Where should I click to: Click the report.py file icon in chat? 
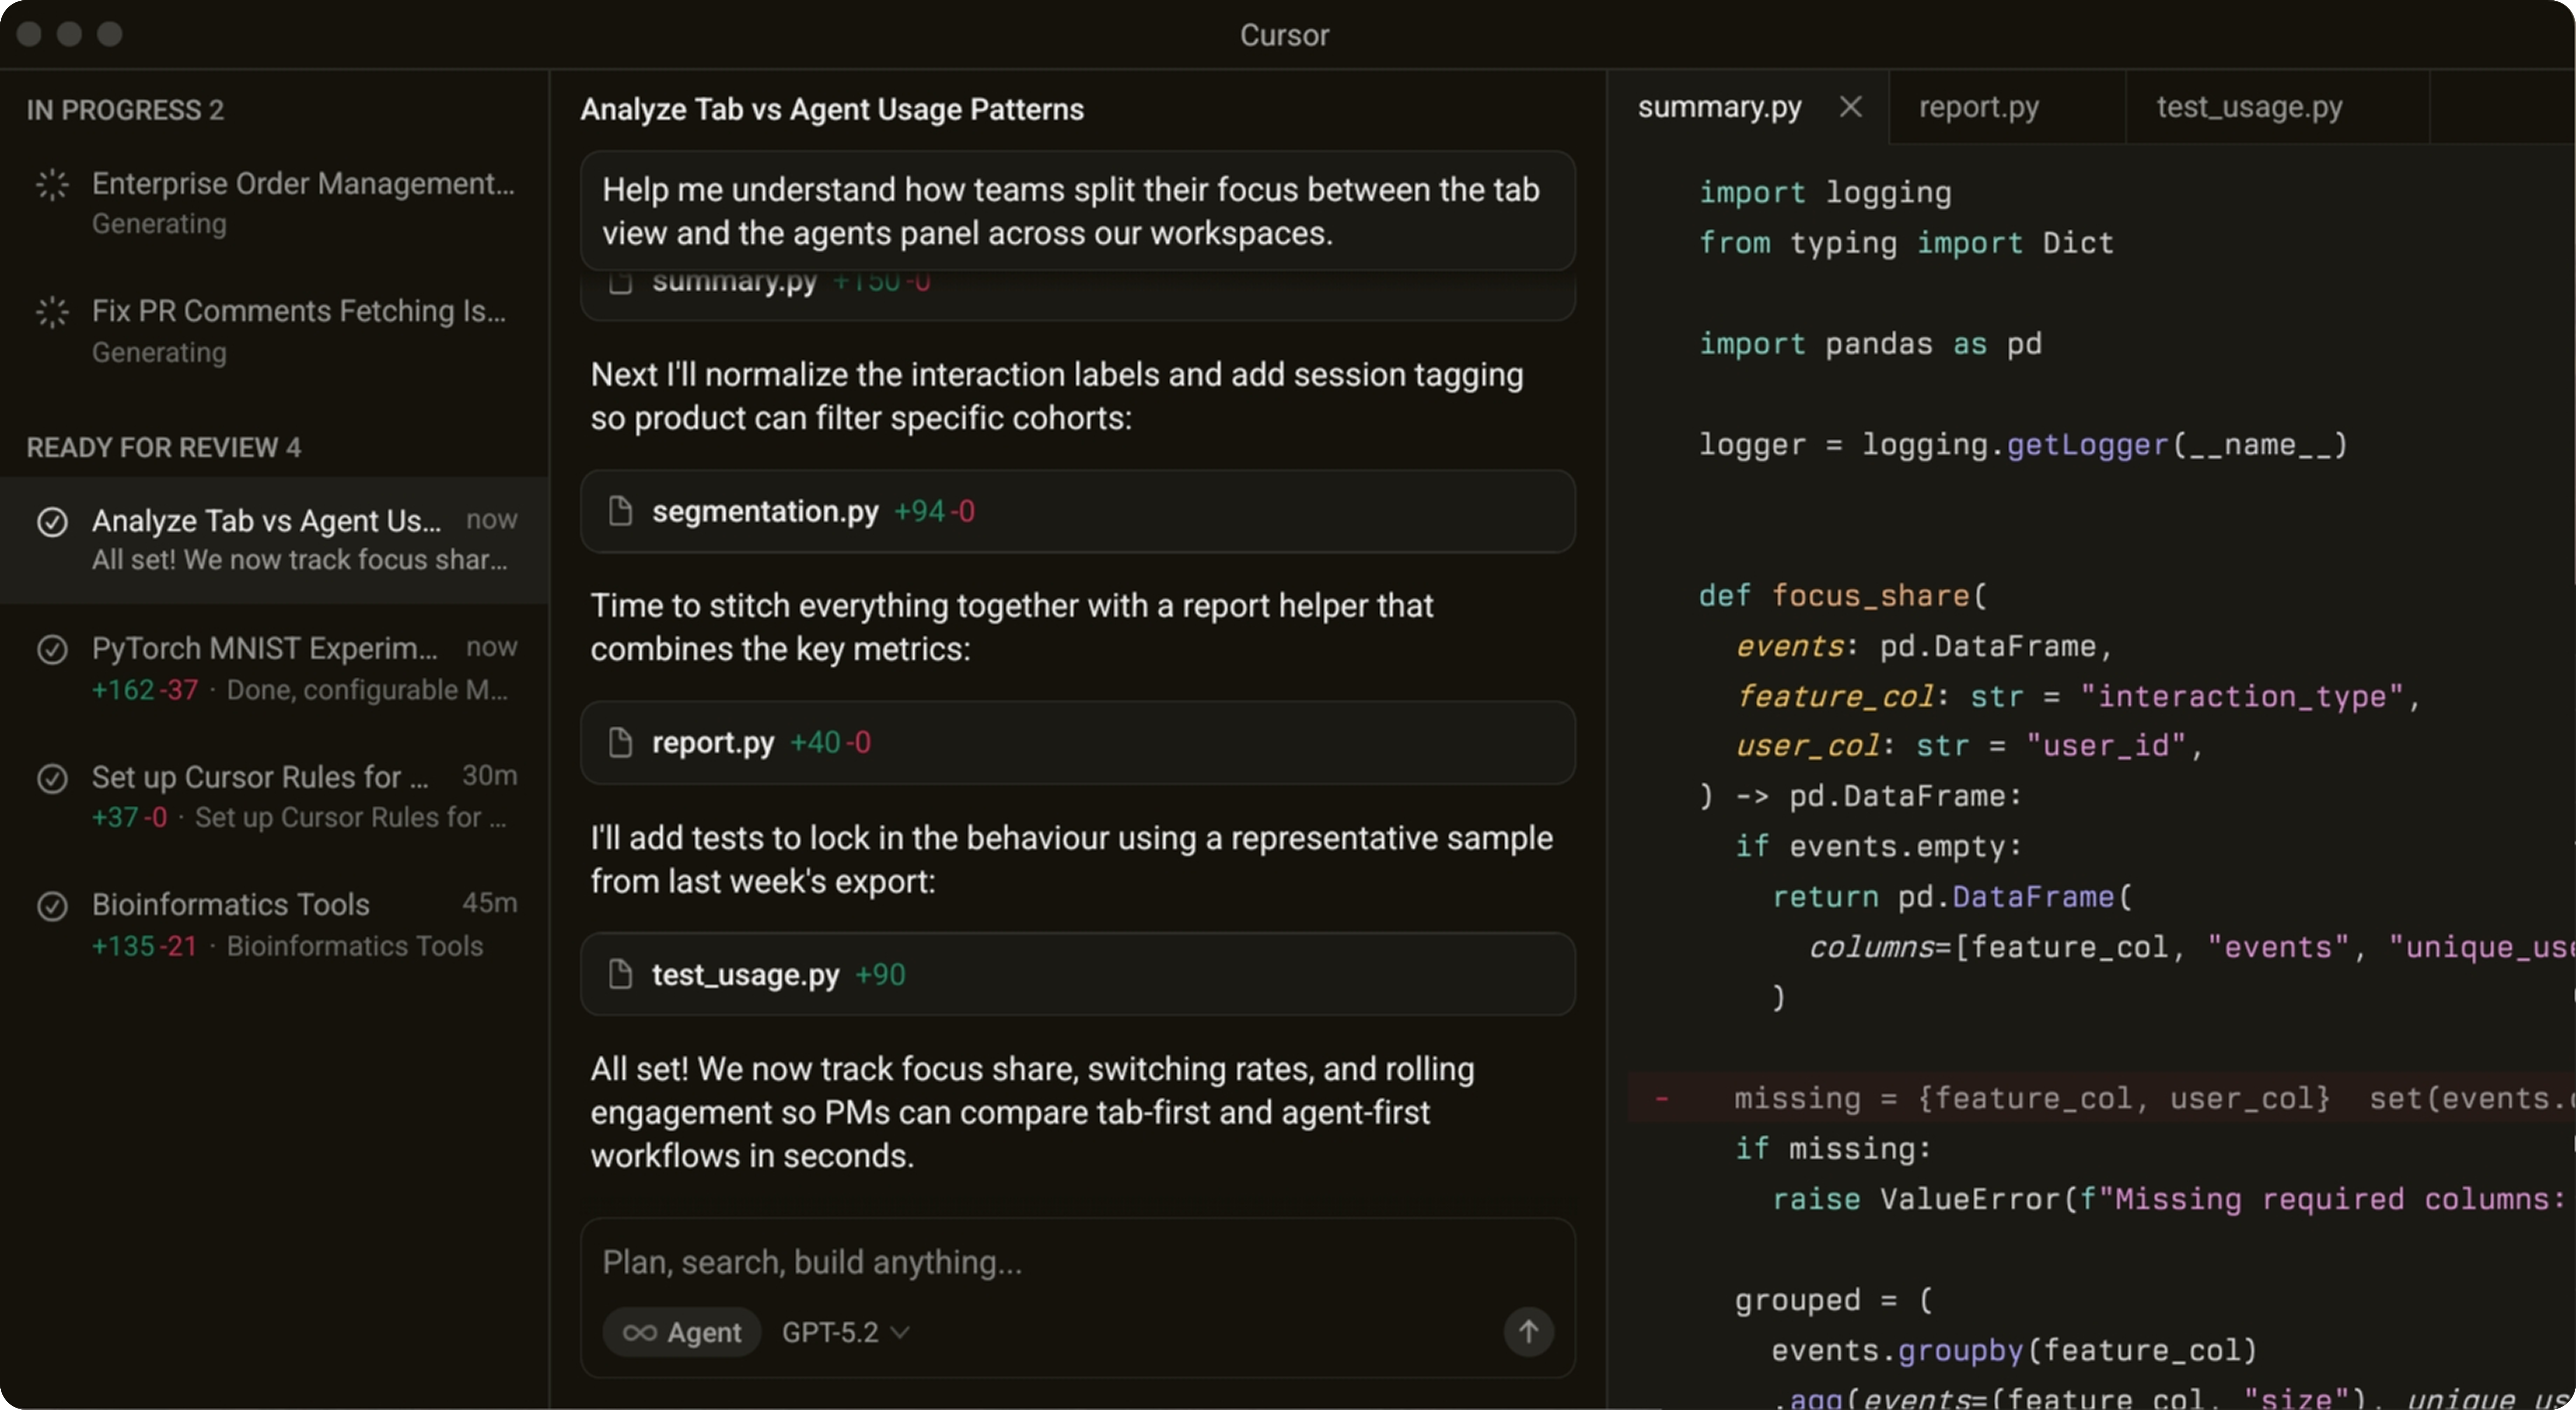pos(620,742)
